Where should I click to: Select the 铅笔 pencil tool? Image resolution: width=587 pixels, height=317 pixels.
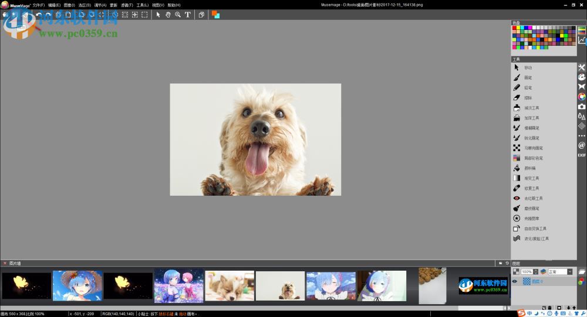pyautogui.click(x=527, y=87)
